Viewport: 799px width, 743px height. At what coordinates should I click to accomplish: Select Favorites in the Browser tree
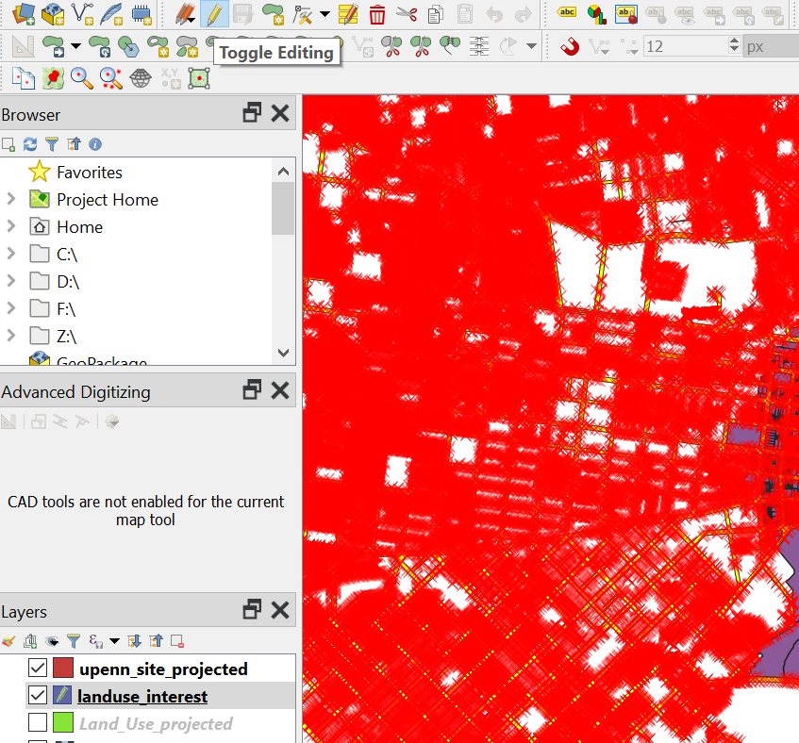(89, 172)
